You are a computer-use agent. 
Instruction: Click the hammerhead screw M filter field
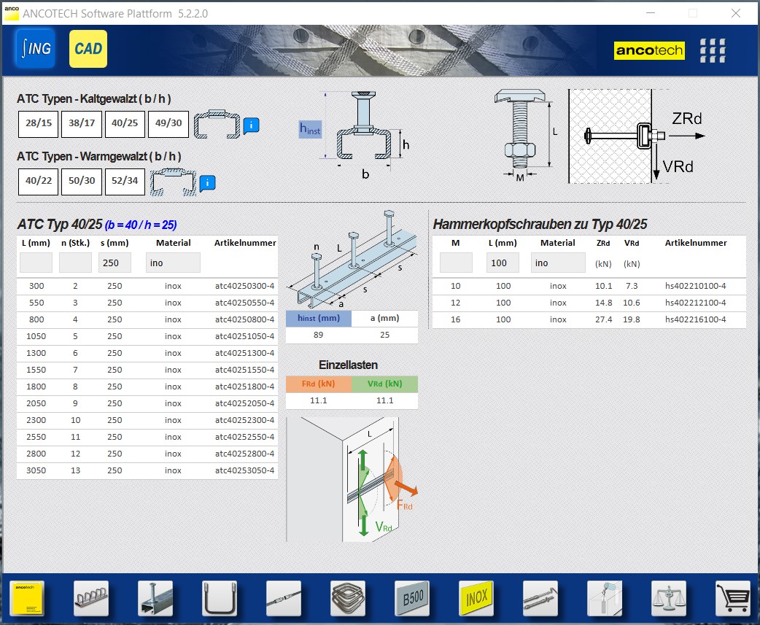pos(456,263)
